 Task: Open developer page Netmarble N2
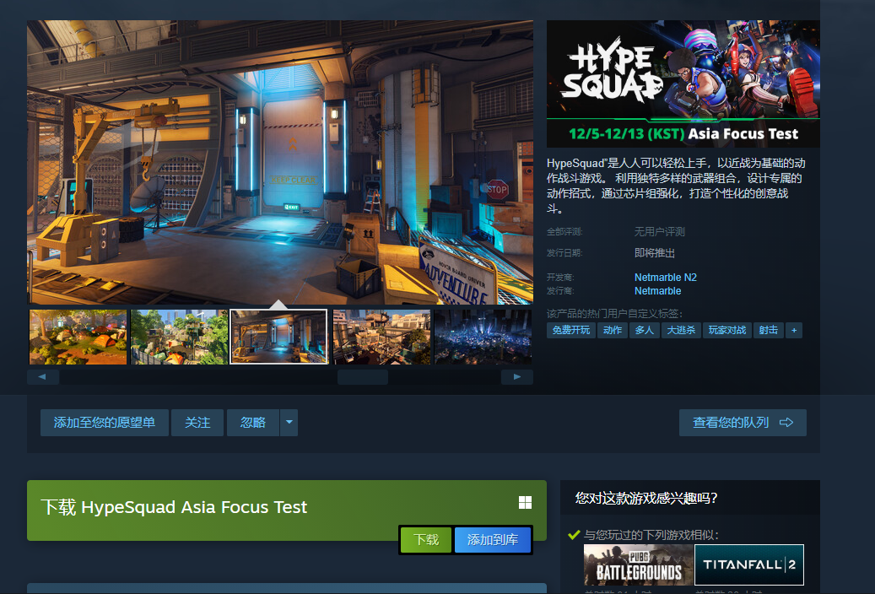[x=666, y=277]
